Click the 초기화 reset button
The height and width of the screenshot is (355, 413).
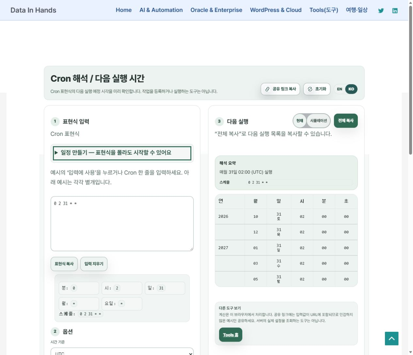(x=317, y=89)
